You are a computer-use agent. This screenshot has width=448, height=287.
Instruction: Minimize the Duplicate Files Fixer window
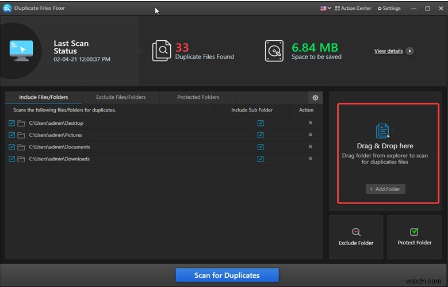point(413,9)
